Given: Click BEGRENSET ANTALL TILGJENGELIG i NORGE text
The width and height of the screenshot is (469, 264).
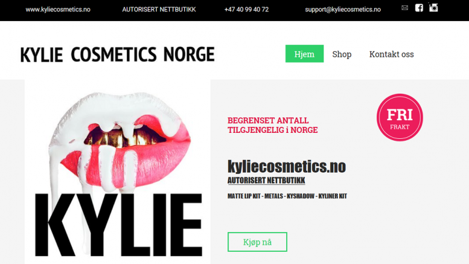Looking at the screenshot, I should [x=272, y=125].
